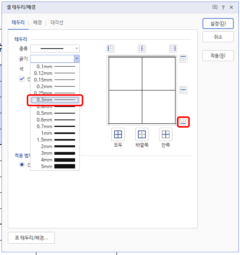Screen dimensions: 240x255
Task: Click the 적용(9) button
Action: click(x=218, y=56)
